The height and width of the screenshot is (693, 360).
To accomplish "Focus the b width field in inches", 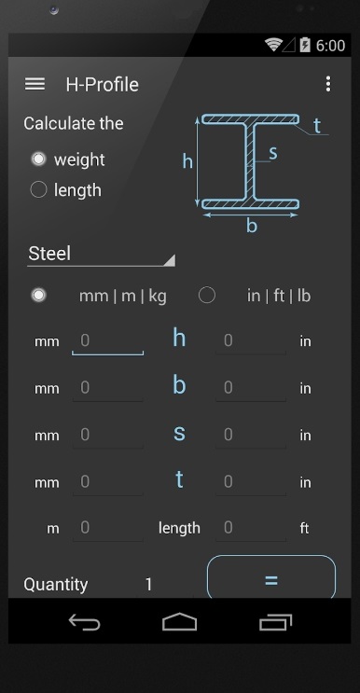I will (x=251, y=389).
